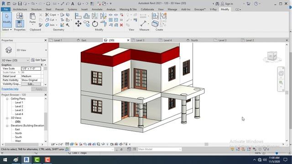The image size is (292, 164).
Task: Click the Visual Style icon in view control bar
Action: pos(72,144)
